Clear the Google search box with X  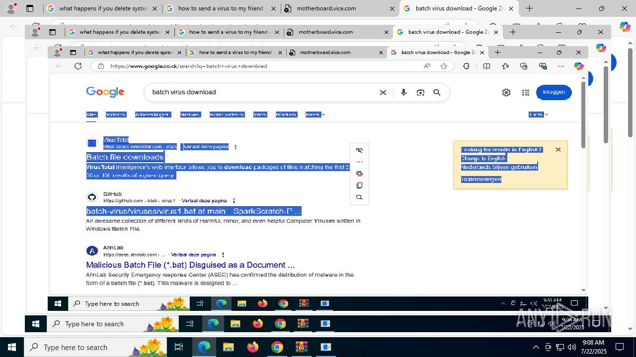pos(383,92)
